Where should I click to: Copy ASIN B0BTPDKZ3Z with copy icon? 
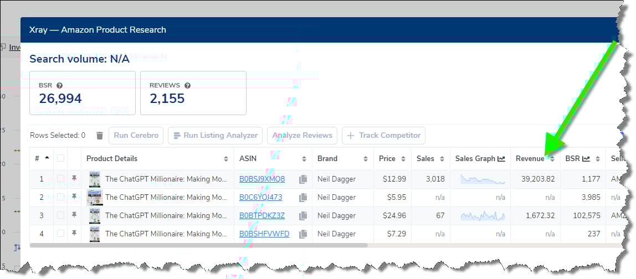[x=302, y=216]
